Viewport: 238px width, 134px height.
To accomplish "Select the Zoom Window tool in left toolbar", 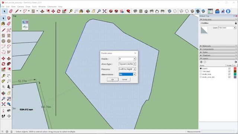I will coord(9,99).
